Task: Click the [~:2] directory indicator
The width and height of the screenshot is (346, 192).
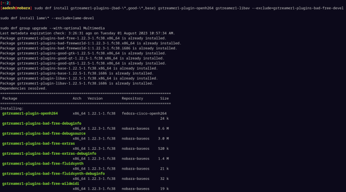Action: click(5, 3)
